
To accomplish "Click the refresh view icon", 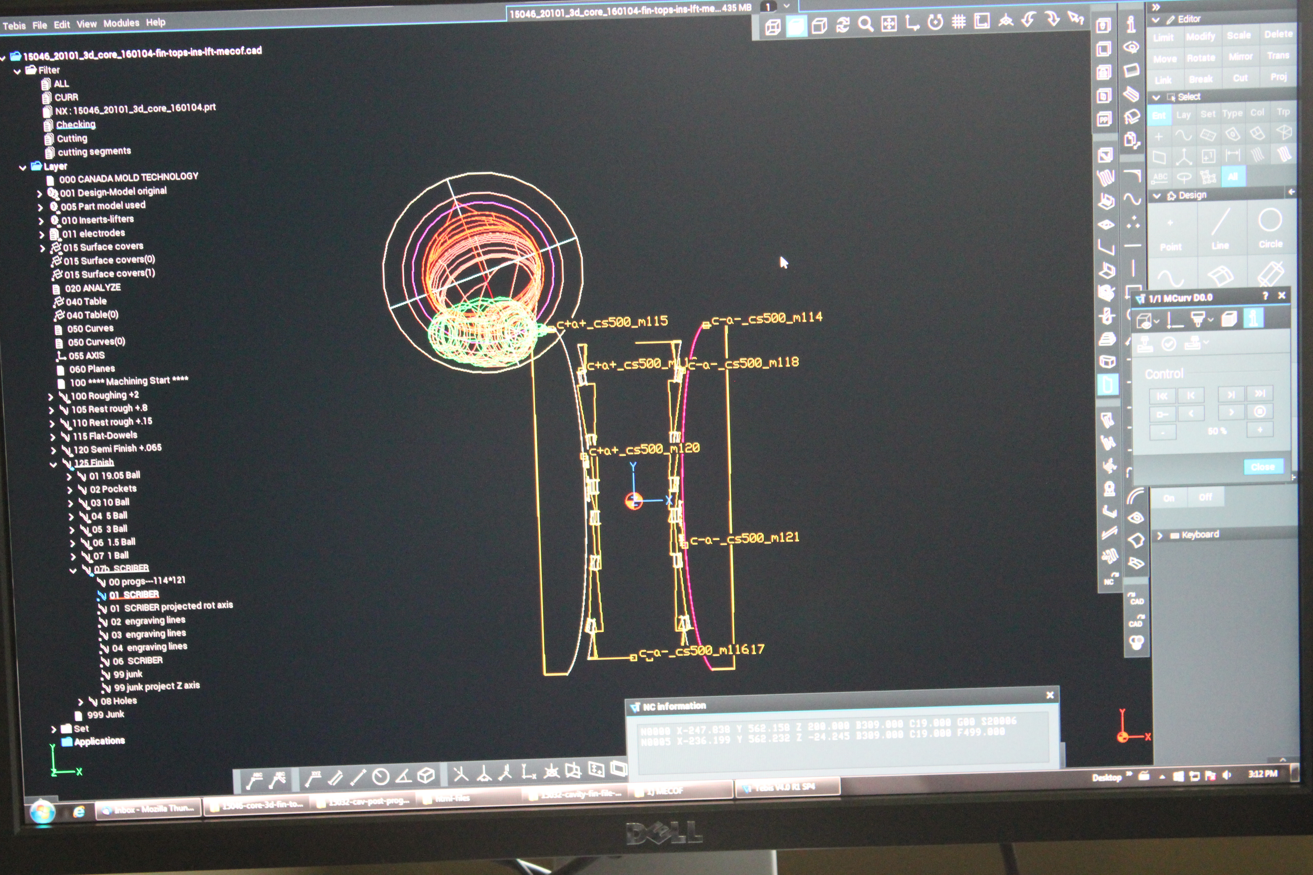I will 842,25.
